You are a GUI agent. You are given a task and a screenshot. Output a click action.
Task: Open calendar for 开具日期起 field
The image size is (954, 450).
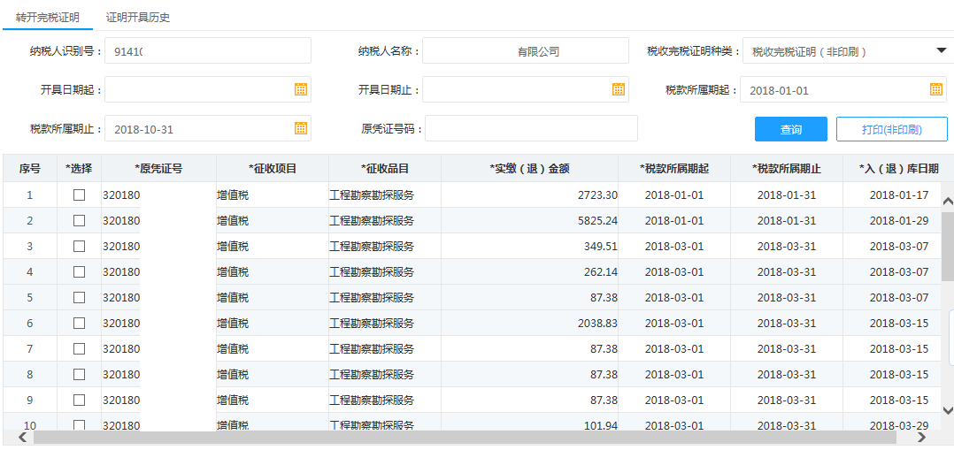click(x=301, y=89)
